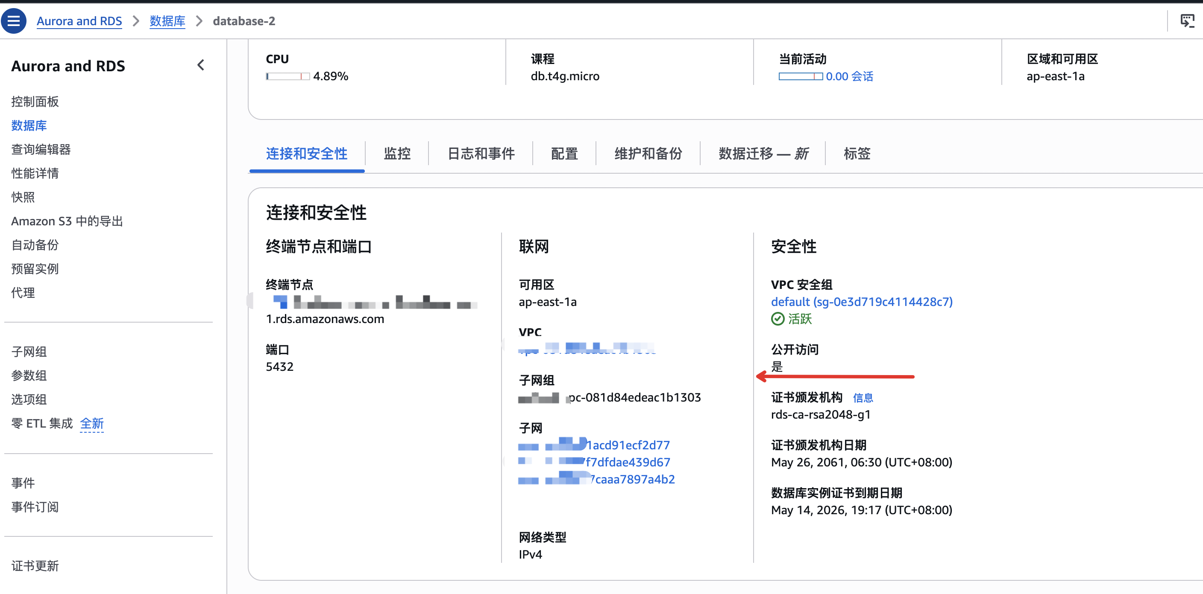The width and height of the screenshot is (1203, 594).
Task: Open Amazon S3 中的导出 page
Action: pyautogui.click(x=67, y=221)
